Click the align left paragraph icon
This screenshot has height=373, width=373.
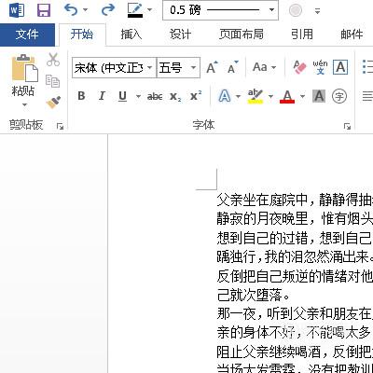pyautogui.click(x=367, y=96)
